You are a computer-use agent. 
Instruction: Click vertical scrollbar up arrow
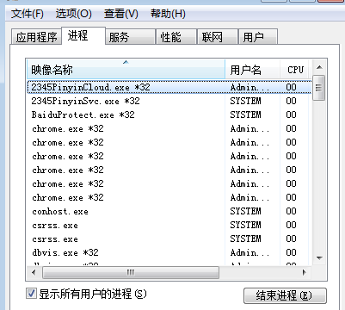[x=319, y=68]
